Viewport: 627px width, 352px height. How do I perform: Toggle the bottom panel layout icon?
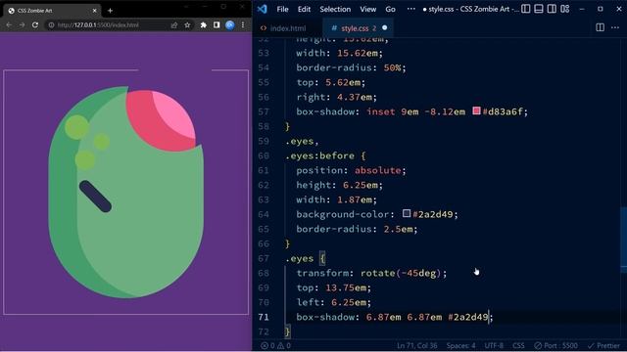(x=539, y=9)
